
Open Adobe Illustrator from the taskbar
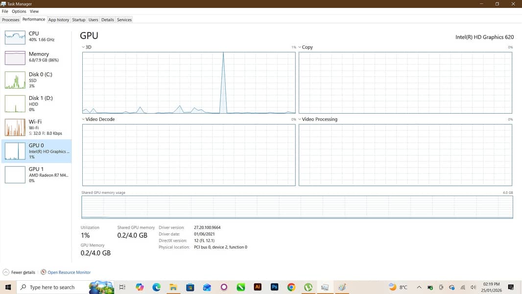pos(258,287)
